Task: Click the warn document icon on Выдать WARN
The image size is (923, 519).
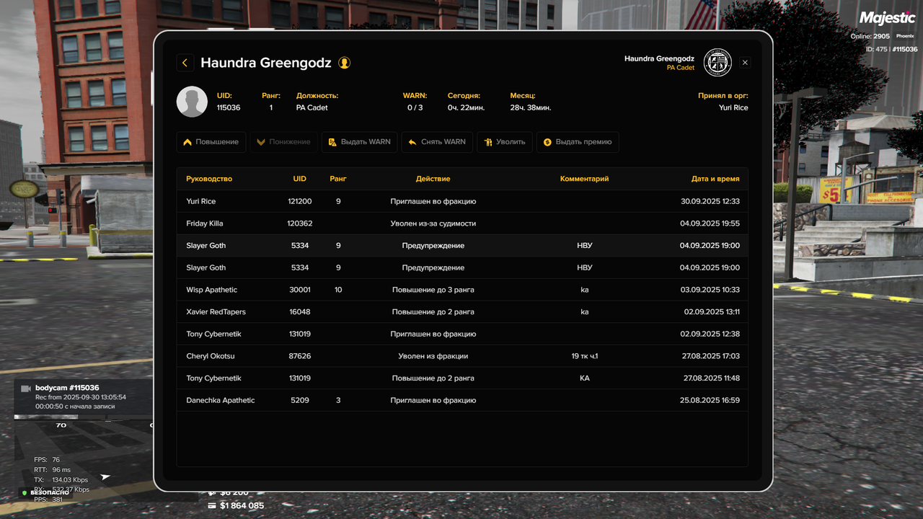Action: click(334, 142)
